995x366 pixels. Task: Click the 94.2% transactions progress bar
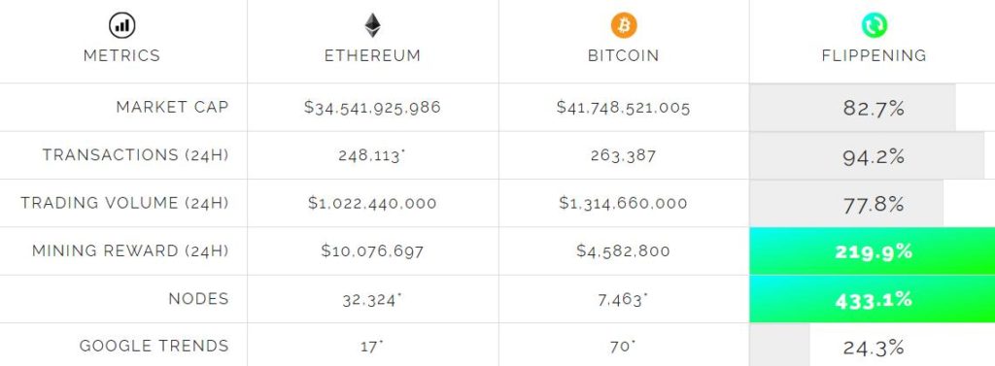(867, 156)
